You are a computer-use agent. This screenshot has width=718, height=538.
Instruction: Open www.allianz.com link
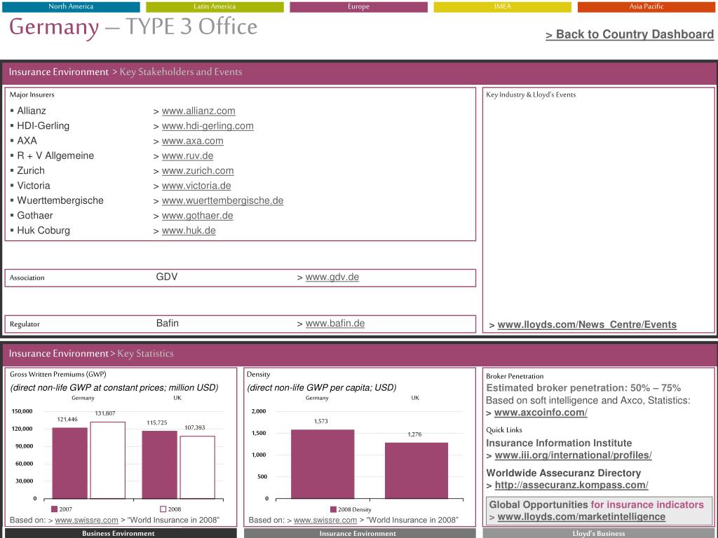[x=198, y=111]
